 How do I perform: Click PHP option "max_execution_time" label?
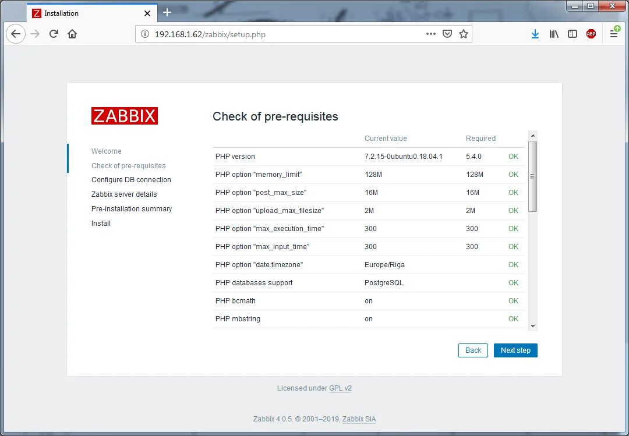tap(270, 229)
